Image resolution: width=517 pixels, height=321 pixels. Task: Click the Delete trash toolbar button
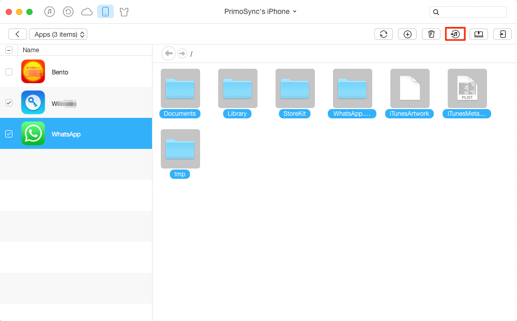[431, 34]
